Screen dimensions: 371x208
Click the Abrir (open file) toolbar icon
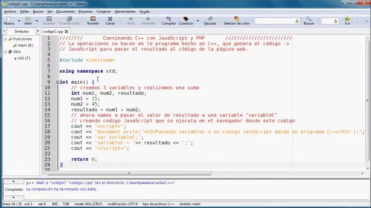pyautogui.click(x=28, y=21)
